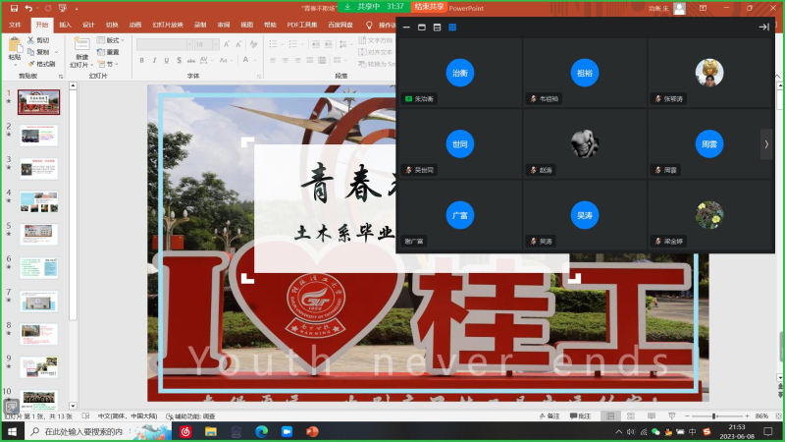Select slide 3 thumbnail in the slide panel
This screenshot has height=442, width=785.
(x=39, y=168)
